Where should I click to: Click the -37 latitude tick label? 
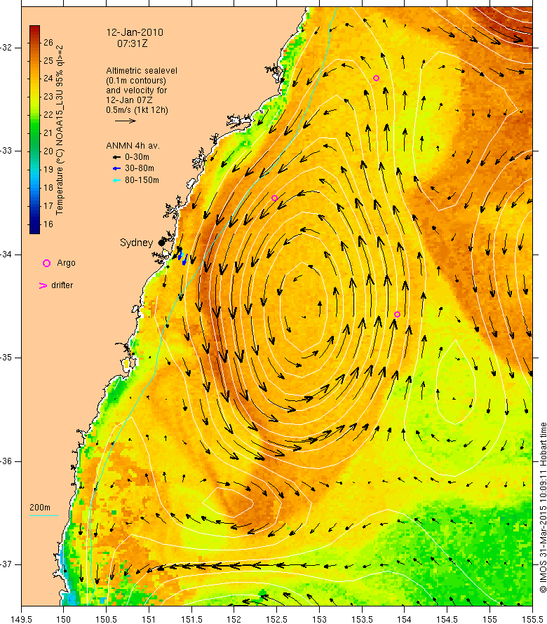point(6,564)
